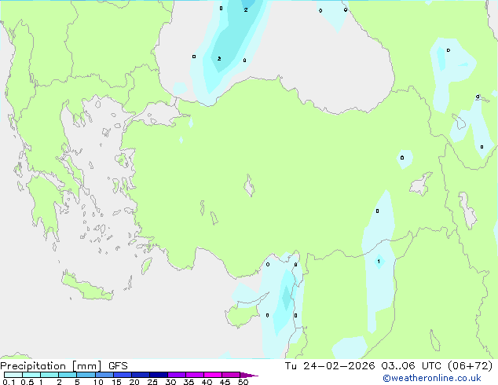498x385 pixels.
Task: Click the legend scale label '0.5'
Action: click(x=27, y=382)
